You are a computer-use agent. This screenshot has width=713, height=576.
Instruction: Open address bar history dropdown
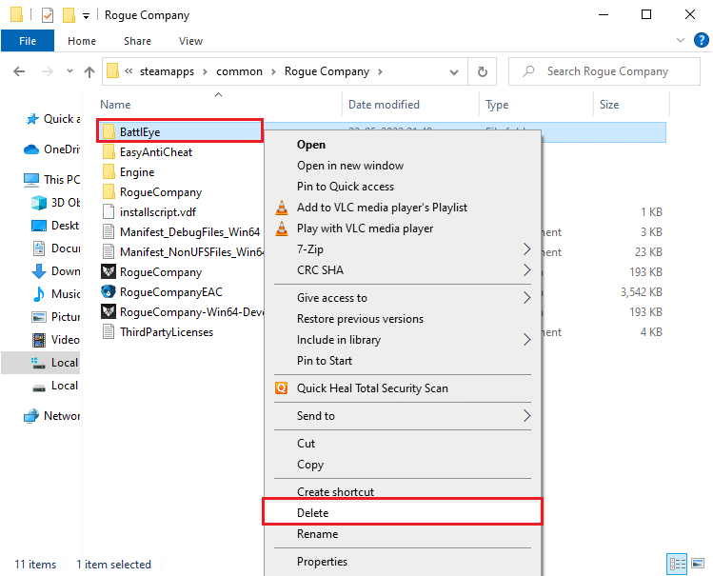pos(454,71)
